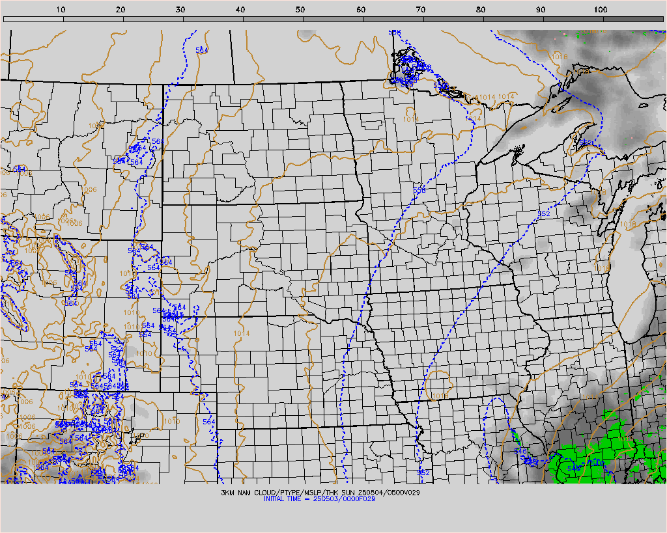Click the '50' scale label
Image resolution: width=667 pixels, height=533 pixels.
300,9
